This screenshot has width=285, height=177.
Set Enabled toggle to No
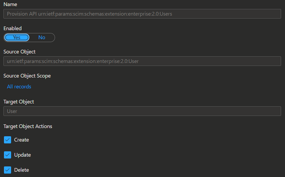[42, 38]
